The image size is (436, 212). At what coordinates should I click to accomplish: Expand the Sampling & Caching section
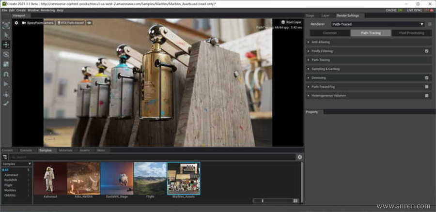click(x=325, y=69)
